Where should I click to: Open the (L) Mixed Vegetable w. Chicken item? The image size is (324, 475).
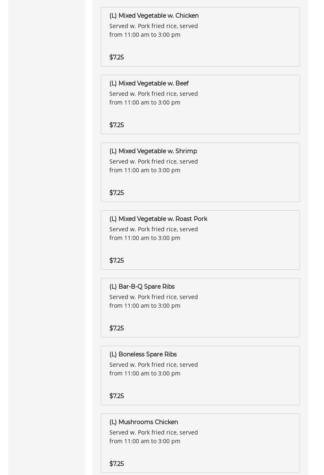click(x=154, y=16)
